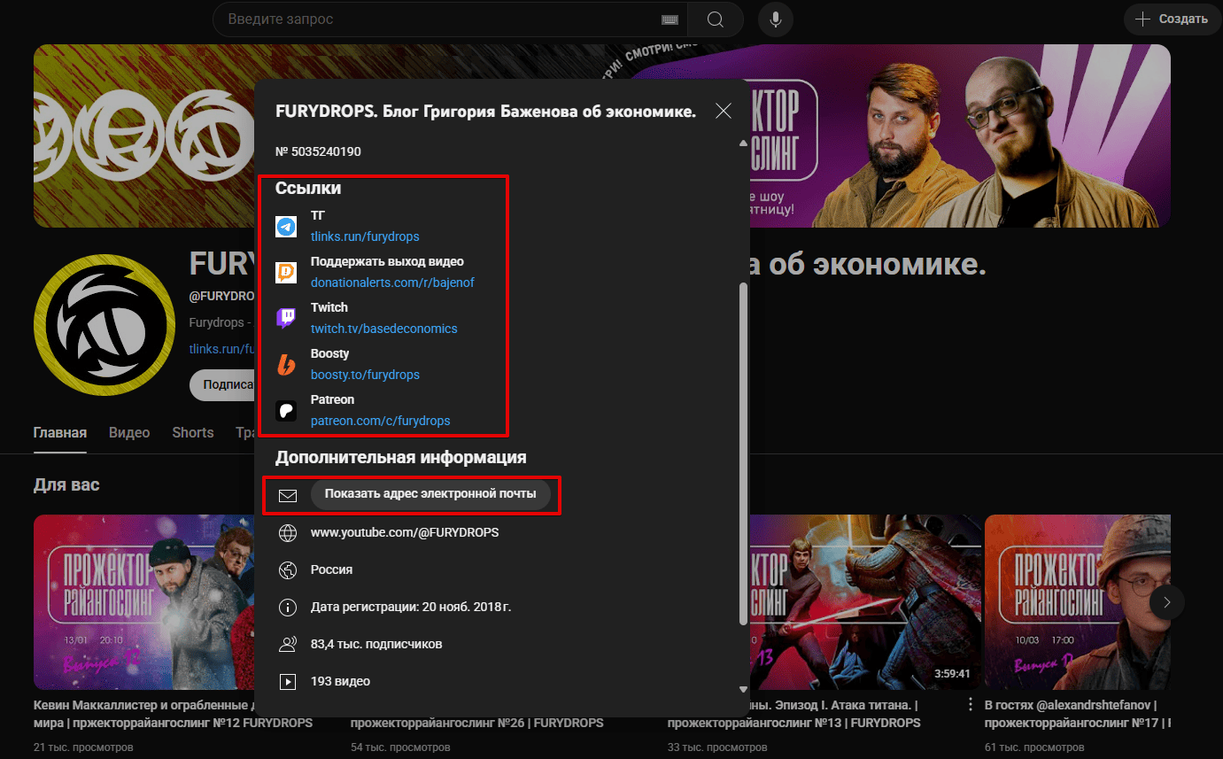Screen dimensions: 1223x759
Task: Click the magnifier search icon button
Action: [716, 19]
